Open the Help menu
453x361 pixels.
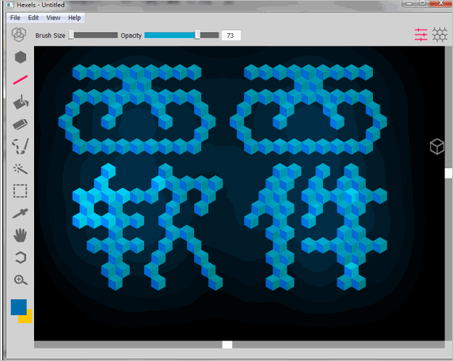pyautogui.click(x=74, y=18)
